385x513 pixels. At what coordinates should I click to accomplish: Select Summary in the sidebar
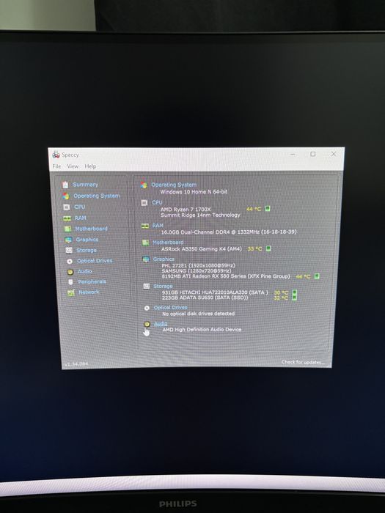pyautogui.click(x=86, y=185)
